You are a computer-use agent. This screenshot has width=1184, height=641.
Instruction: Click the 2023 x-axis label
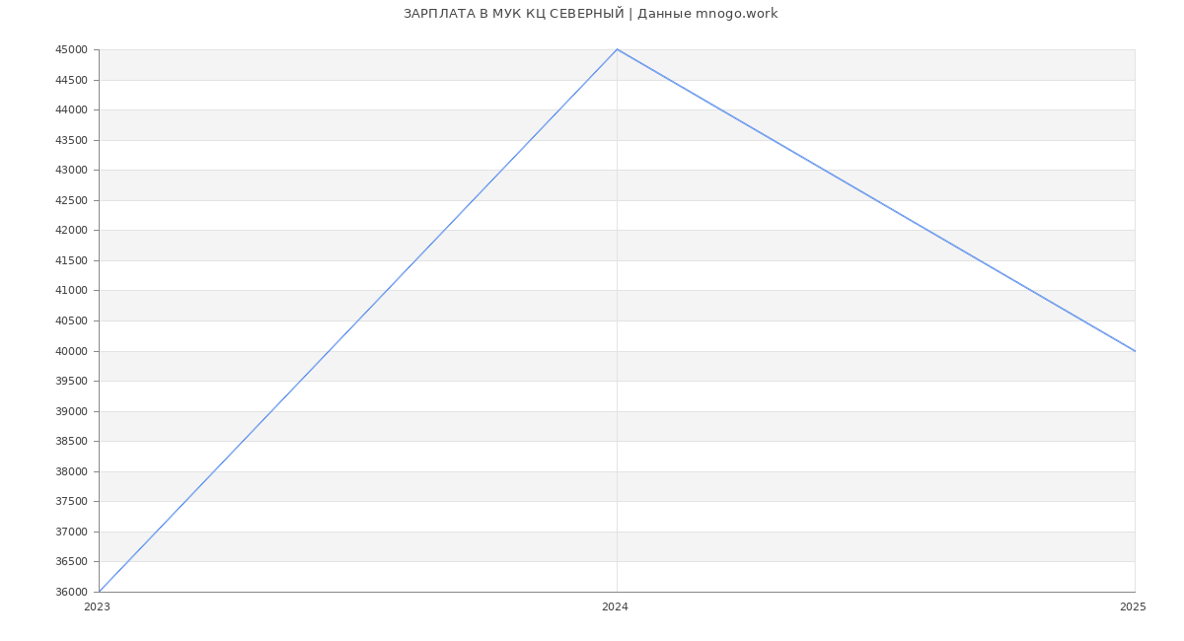(x=98, y=607)
